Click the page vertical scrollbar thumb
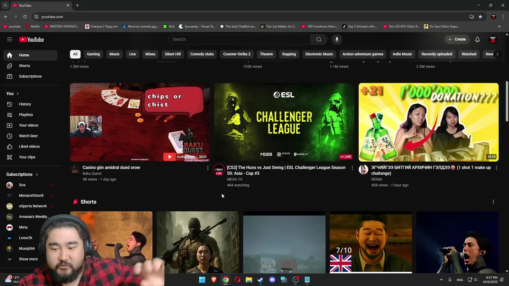The image size is (509, 286). click(x=507, y=102)
